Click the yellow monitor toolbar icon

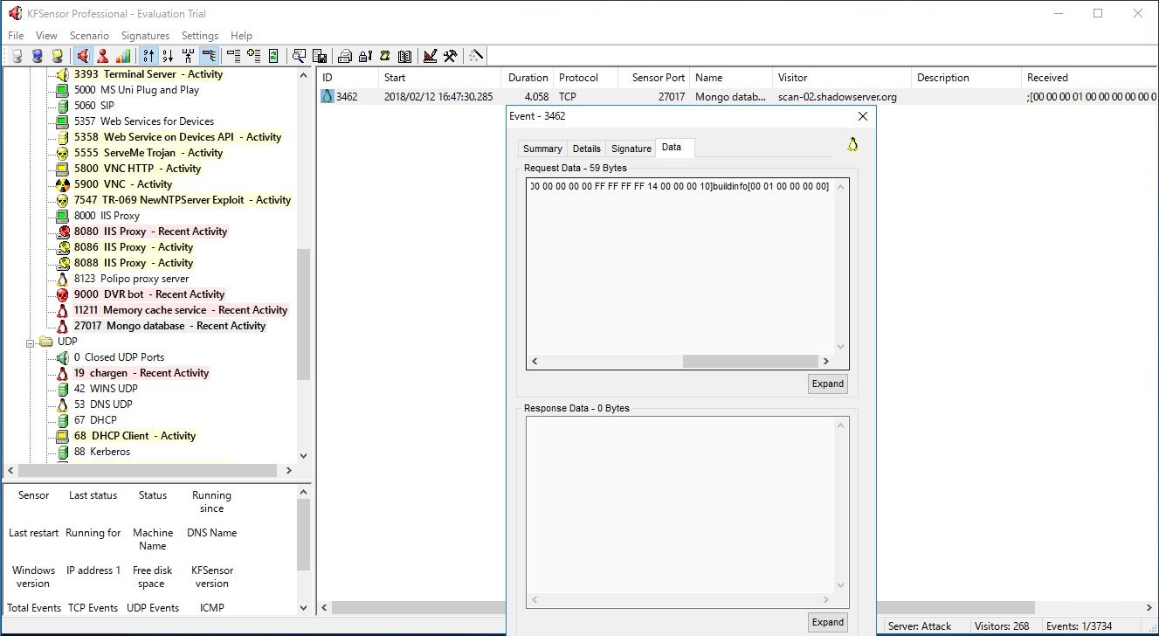57,56
